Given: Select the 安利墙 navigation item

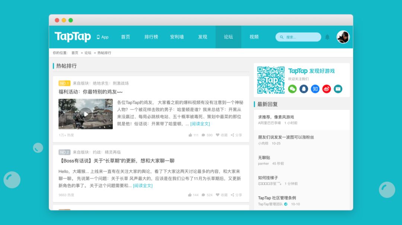Looking at the screenshot, I should click(x=177, y=37).
